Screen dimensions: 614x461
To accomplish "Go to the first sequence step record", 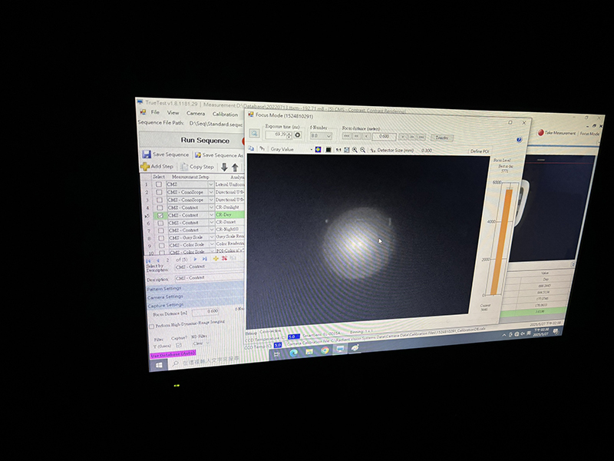I will tap(148, 260).
